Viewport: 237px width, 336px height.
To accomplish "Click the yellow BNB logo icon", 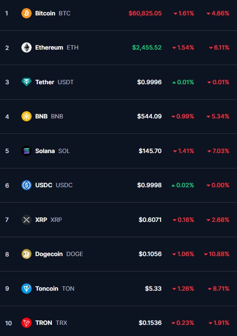I will click(x=27, y=116).
